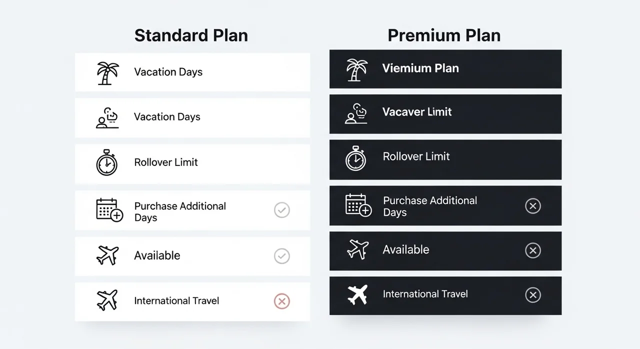
Task: Click the calendar plus icon in Premium Plan
Action: [358, 205]
